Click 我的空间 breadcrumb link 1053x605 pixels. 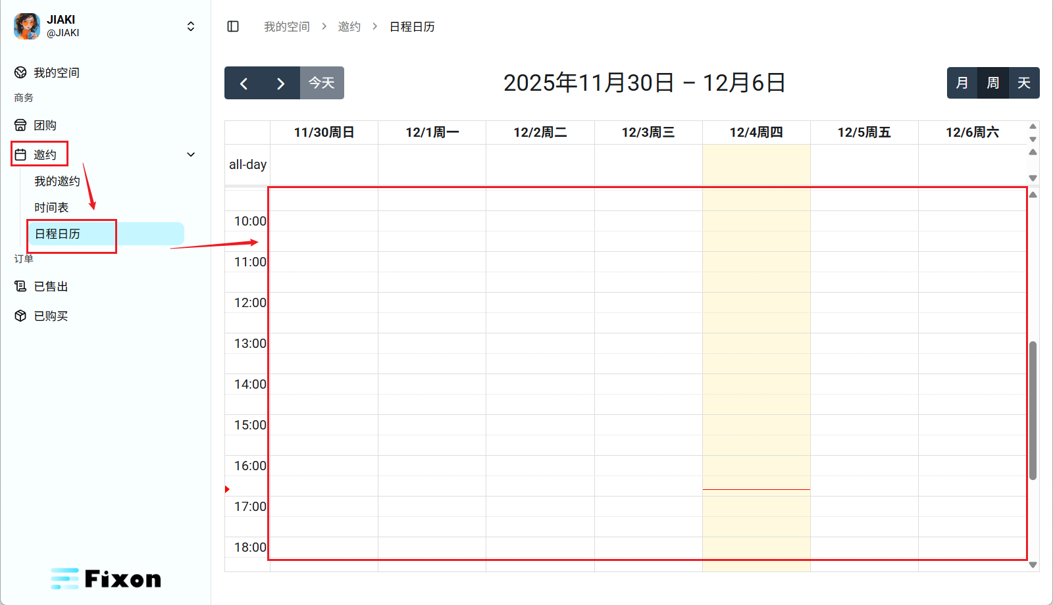click(x=287, y=26)
